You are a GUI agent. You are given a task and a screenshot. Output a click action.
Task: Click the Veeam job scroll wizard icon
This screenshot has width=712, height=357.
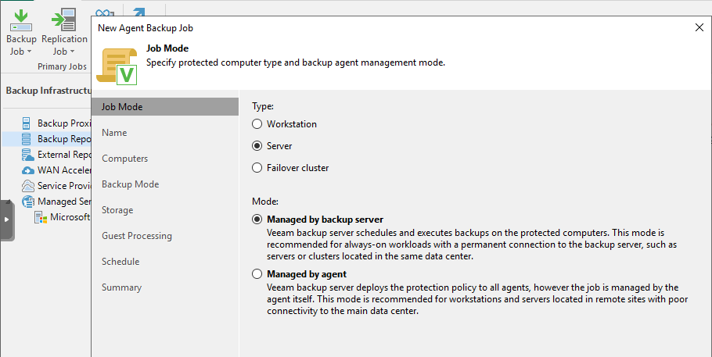(117, 66)
